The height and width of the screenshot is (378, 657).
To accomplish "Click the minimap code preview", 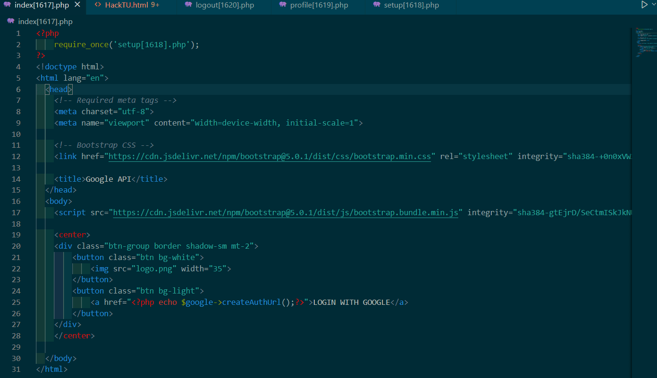I will pyautogui.click(x=644, y=42).
